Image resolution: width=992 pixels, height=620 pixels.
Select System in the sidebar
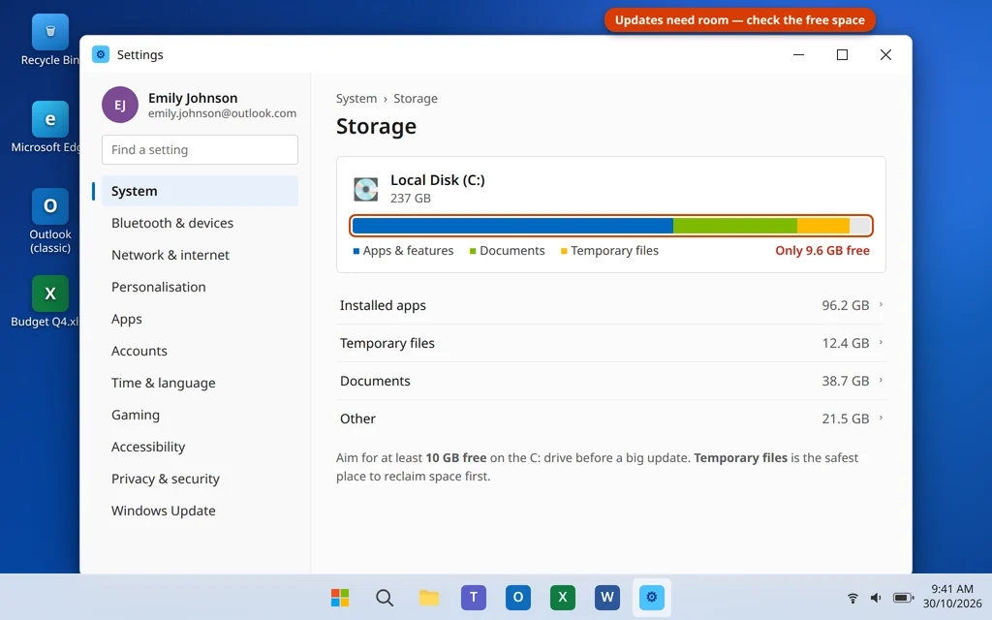coord(200,191)
